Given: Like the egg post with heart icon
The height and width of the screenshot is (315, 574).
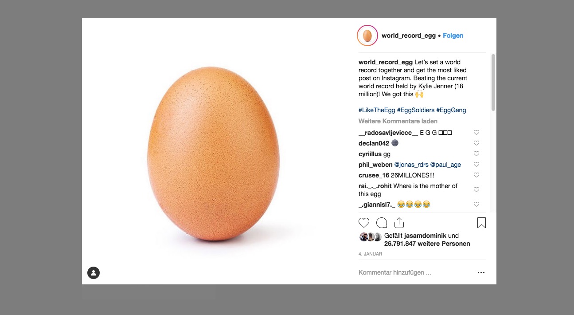Looking at the screenshot, I should coord(364,223).
